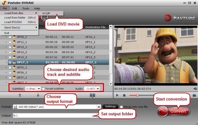This screenshot has width=198, height=125.
Task: Check the UP10_1 title checkbox
Action: [10, 37]
